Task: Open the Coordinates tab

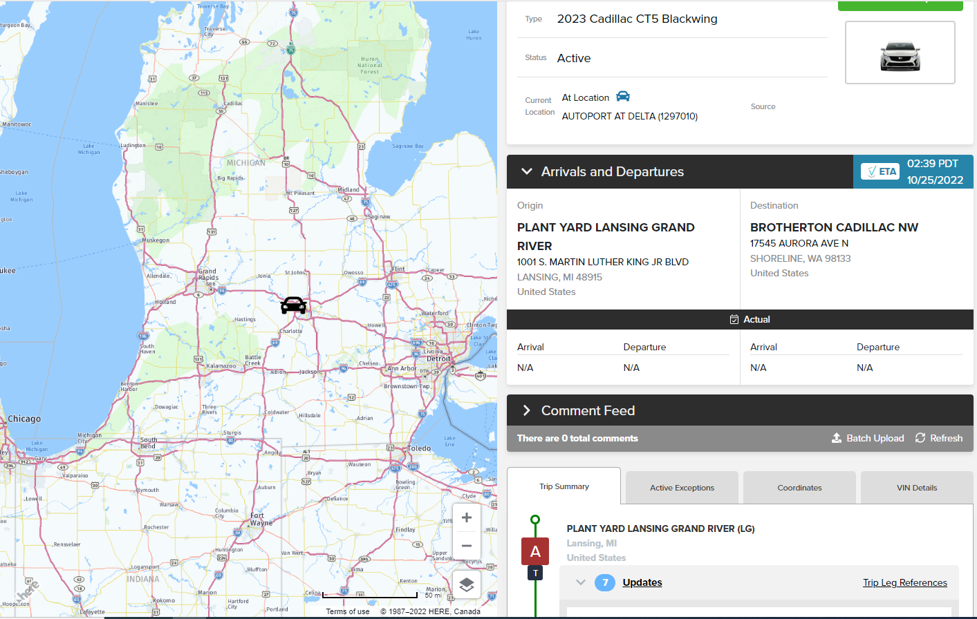Action: pyautogui.click(x=799, y=488)
